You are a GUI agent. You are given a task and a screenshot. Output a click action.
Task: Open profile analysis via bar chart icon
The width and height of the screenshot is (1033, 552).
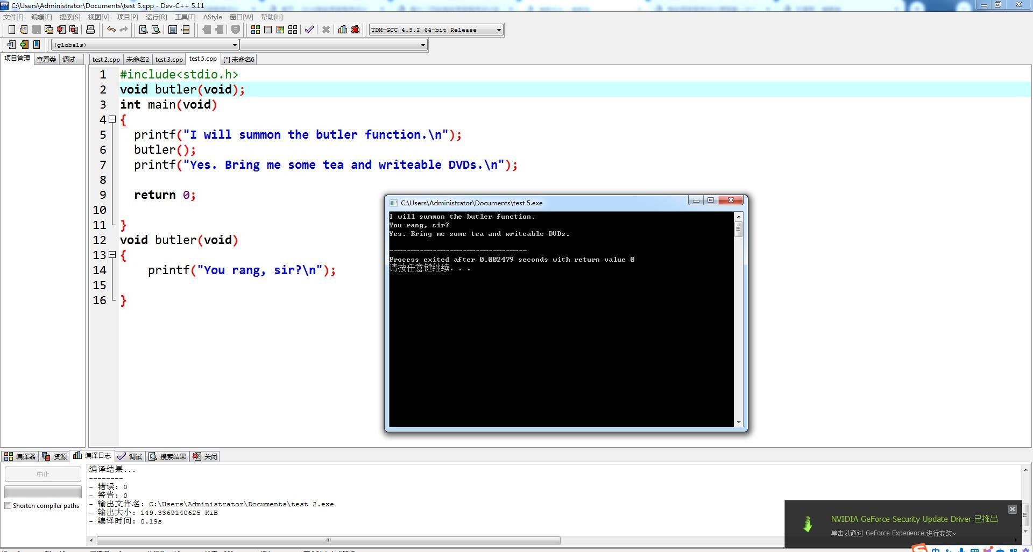(x=343, y=30)
